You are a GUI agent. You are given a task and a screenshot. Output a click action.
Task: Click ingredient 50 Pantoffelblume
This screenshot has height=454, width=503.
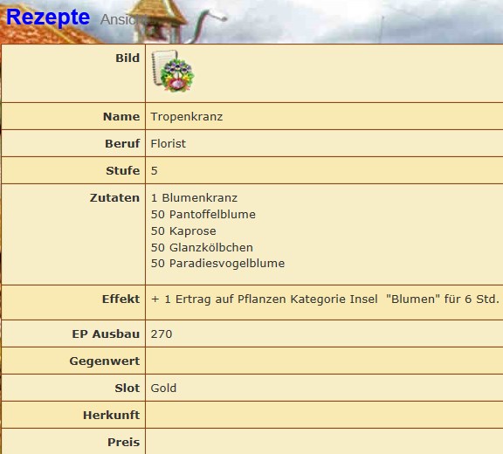point(203,215)
